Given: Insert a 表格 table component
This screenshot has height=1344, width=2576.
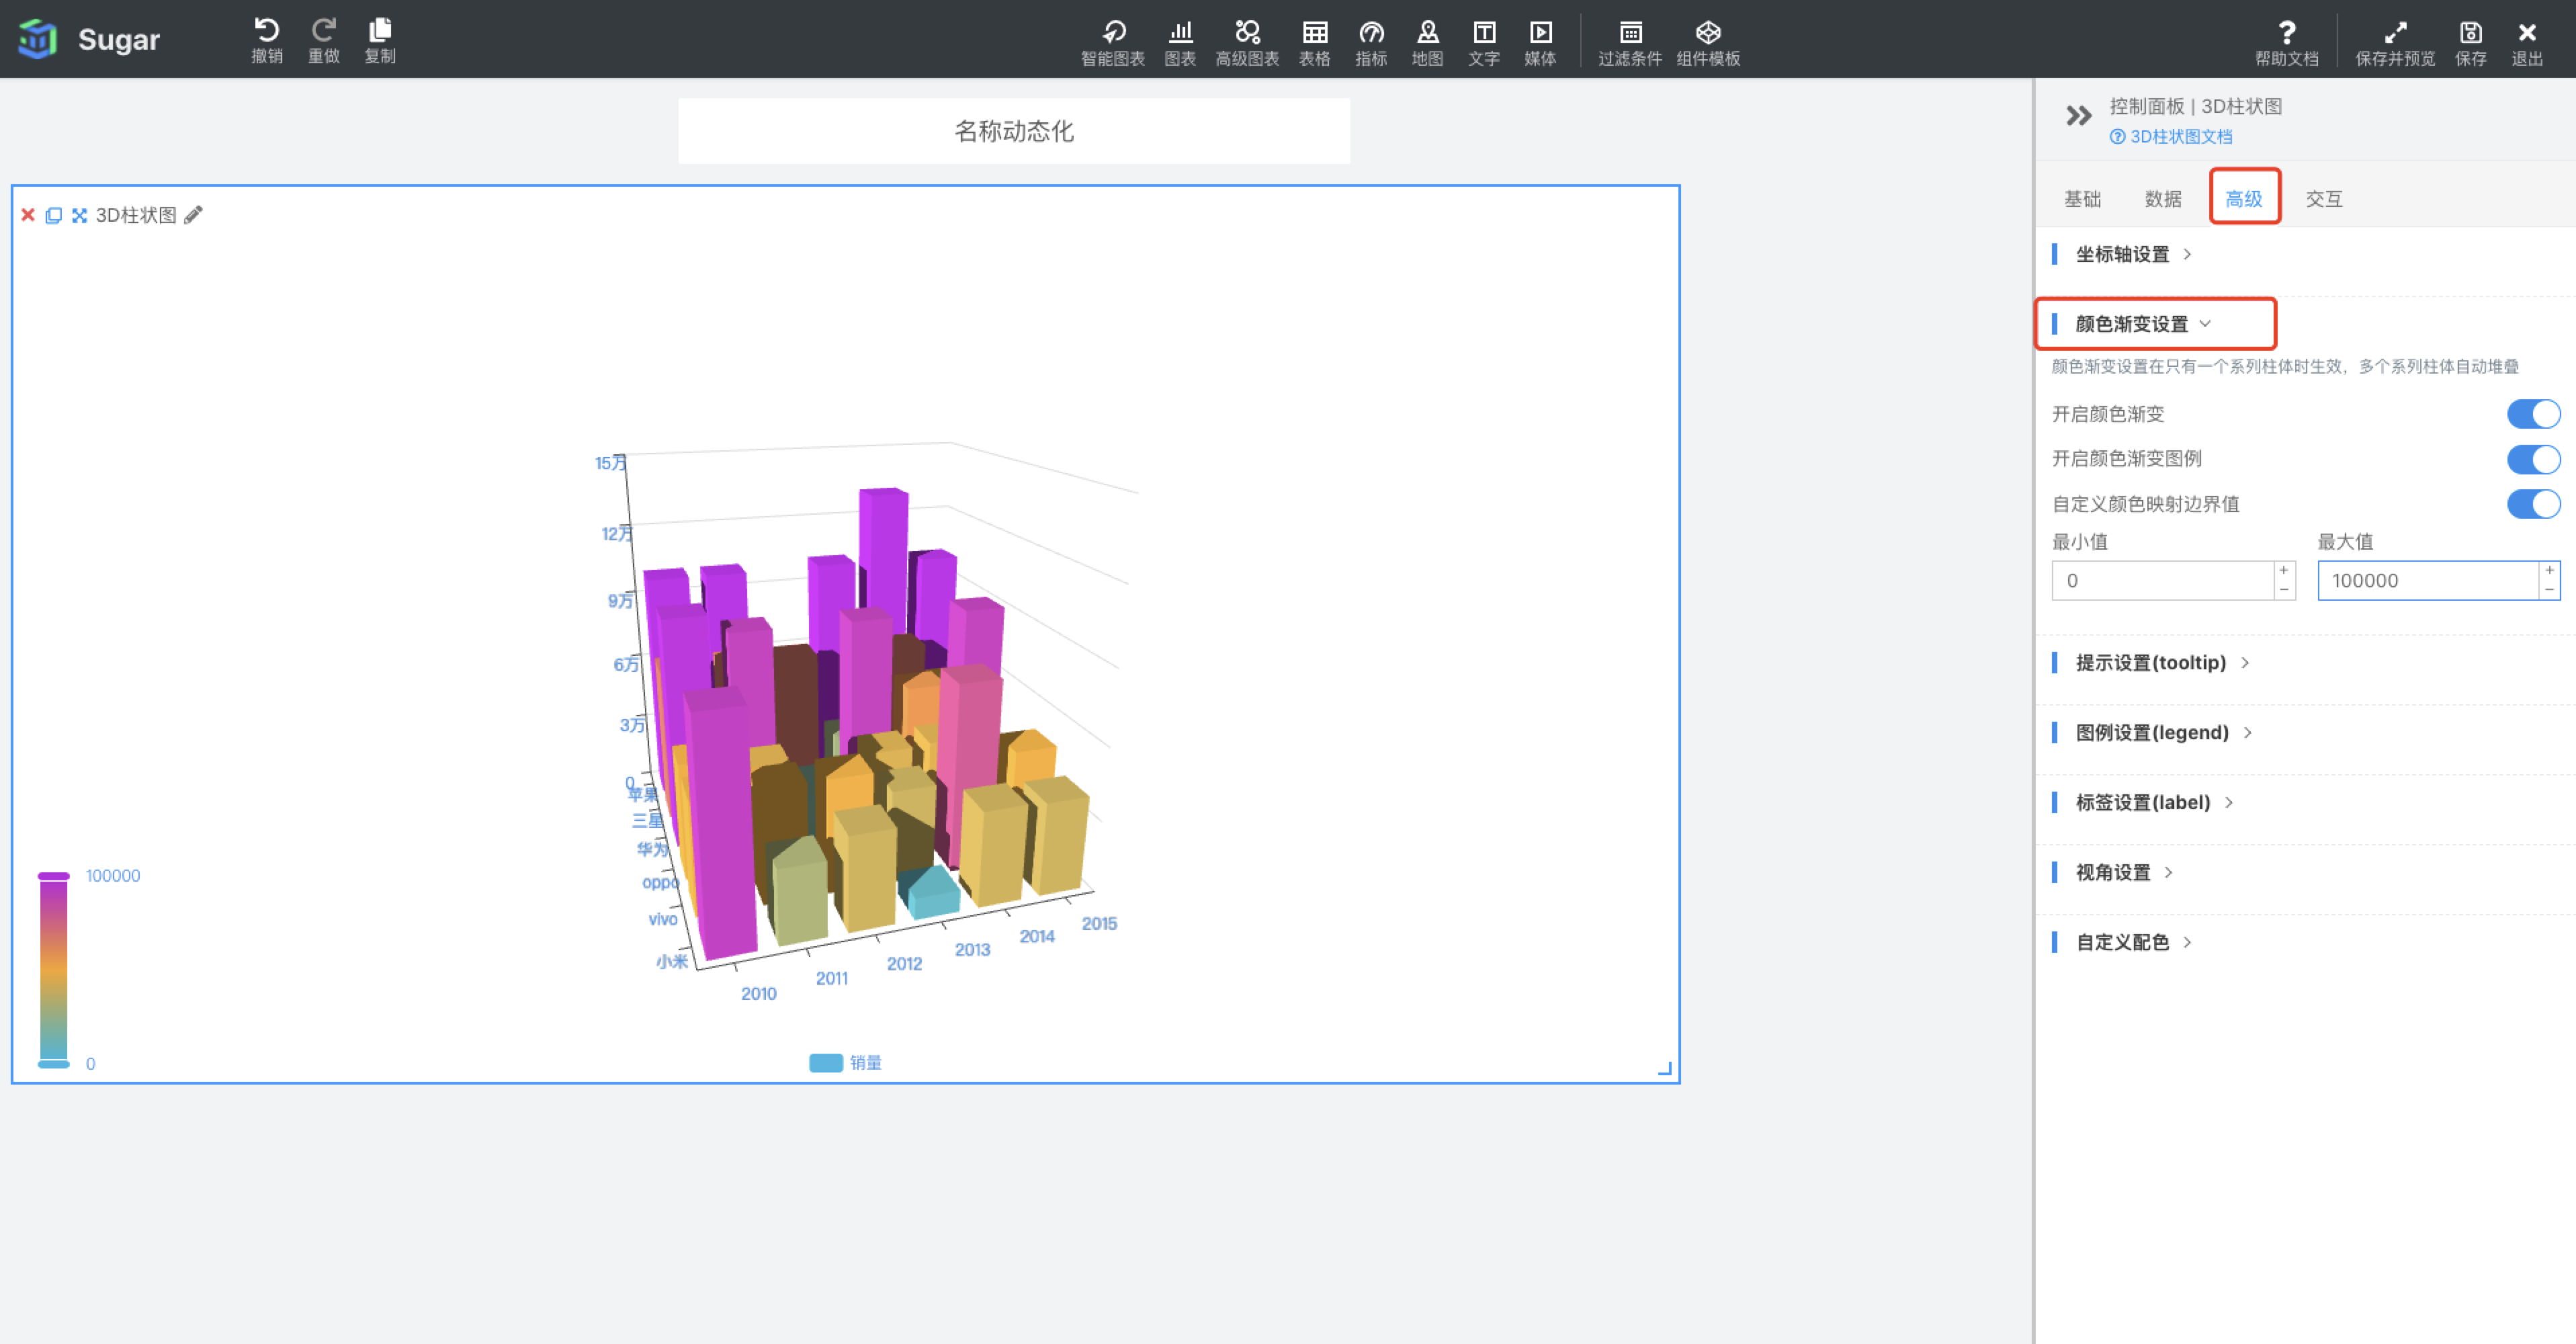Looking at the screenshot, I should tap(1315, 43).
